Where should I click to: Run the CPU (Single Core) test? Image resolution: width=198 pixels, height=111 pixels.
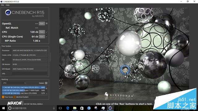click(x=42, y=37)
